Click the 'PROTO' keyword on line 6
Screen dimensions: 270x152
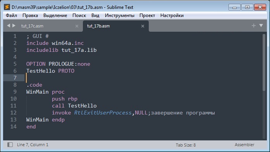coord(66,71)
